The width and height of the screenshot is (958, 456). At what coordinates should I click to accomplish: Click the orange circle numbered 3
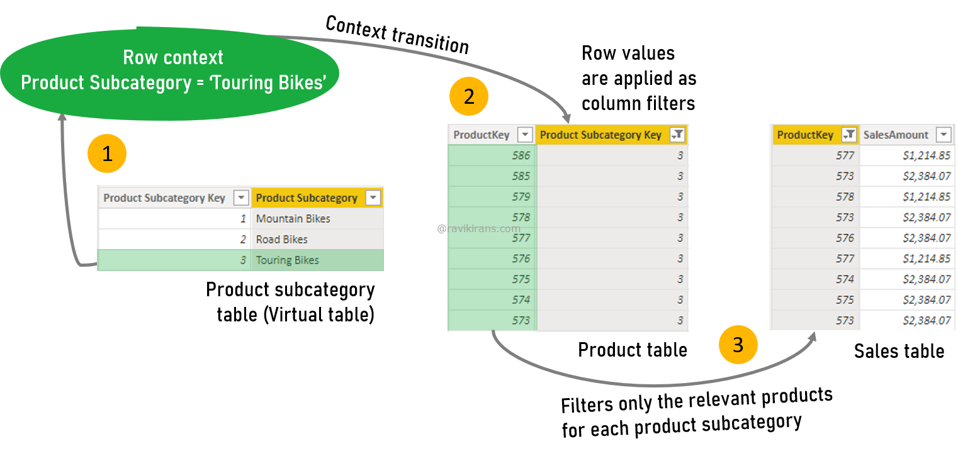click(x=738, y=344)
